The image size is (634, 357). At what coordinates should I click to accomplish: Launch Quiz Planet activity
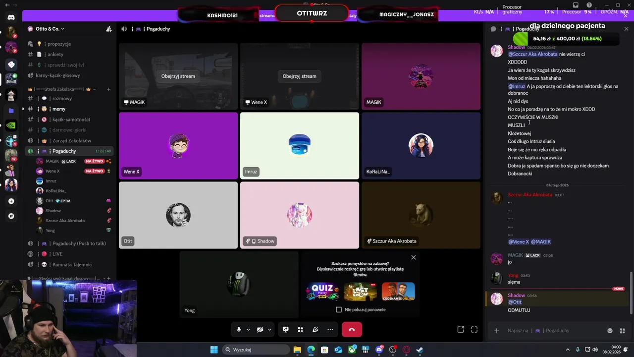point(322,292)
